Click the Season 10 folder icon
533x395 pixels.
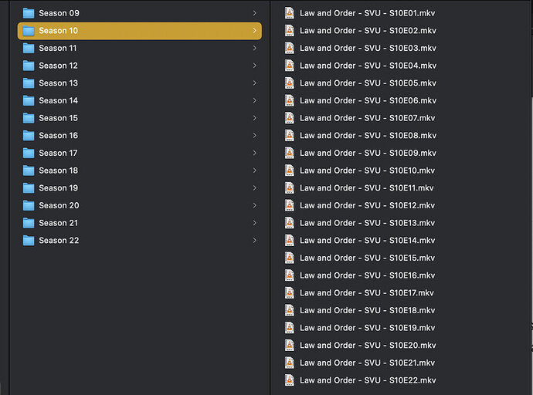pyautogui.click(x=29, y=31)
